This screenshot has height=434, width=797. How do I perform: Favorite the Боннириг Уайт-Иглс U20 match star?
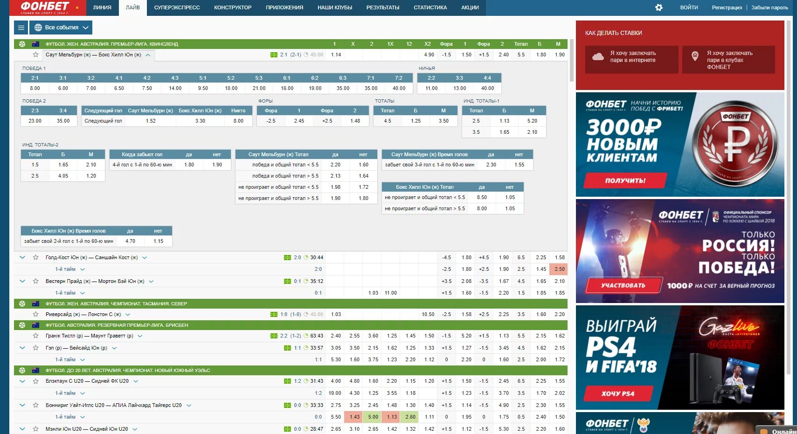click(35, 405)
